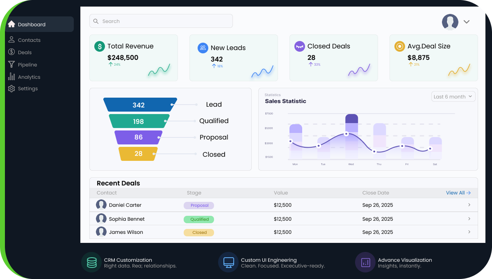Viewport: 492px width, 279px height.
Task: Click the Deals dollar icon in sidebar
Action: pyautogui.click(x=11, y=52)
